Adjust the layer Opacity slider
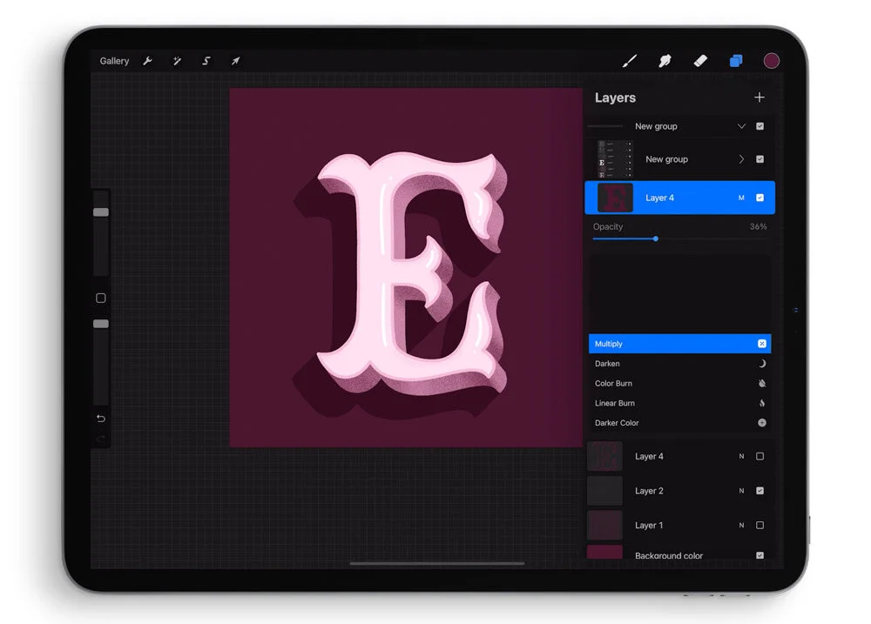Image resolution: width=871 pixels, height=624 pixels. pos(655,239)
